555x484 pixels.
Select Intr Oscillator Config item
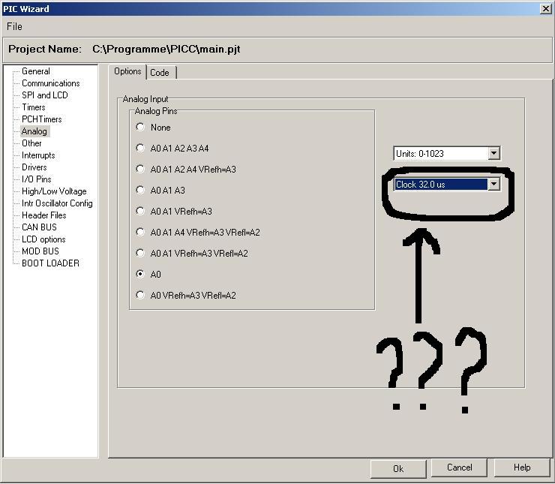[57, 203]
